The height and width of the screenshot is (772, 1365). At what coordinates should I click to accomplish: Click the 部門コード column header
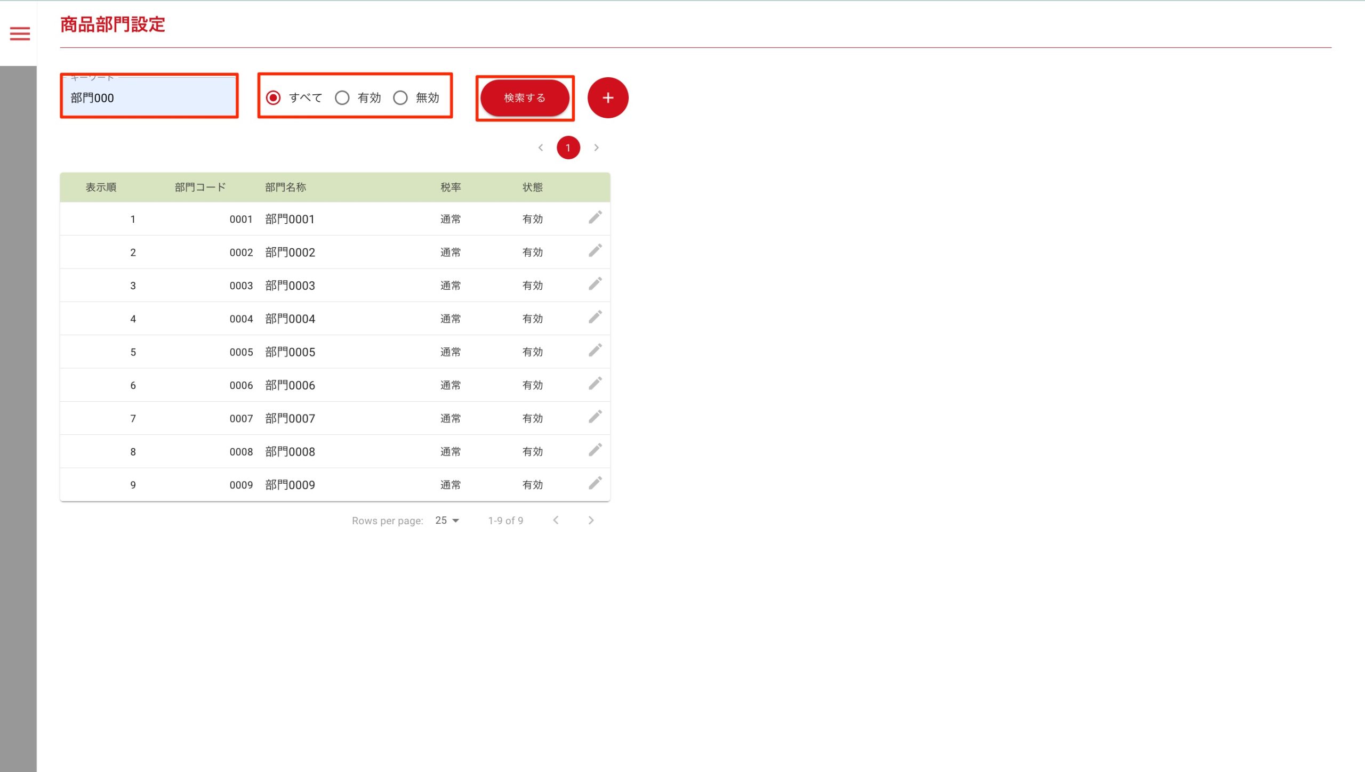[x=200, y=187]
